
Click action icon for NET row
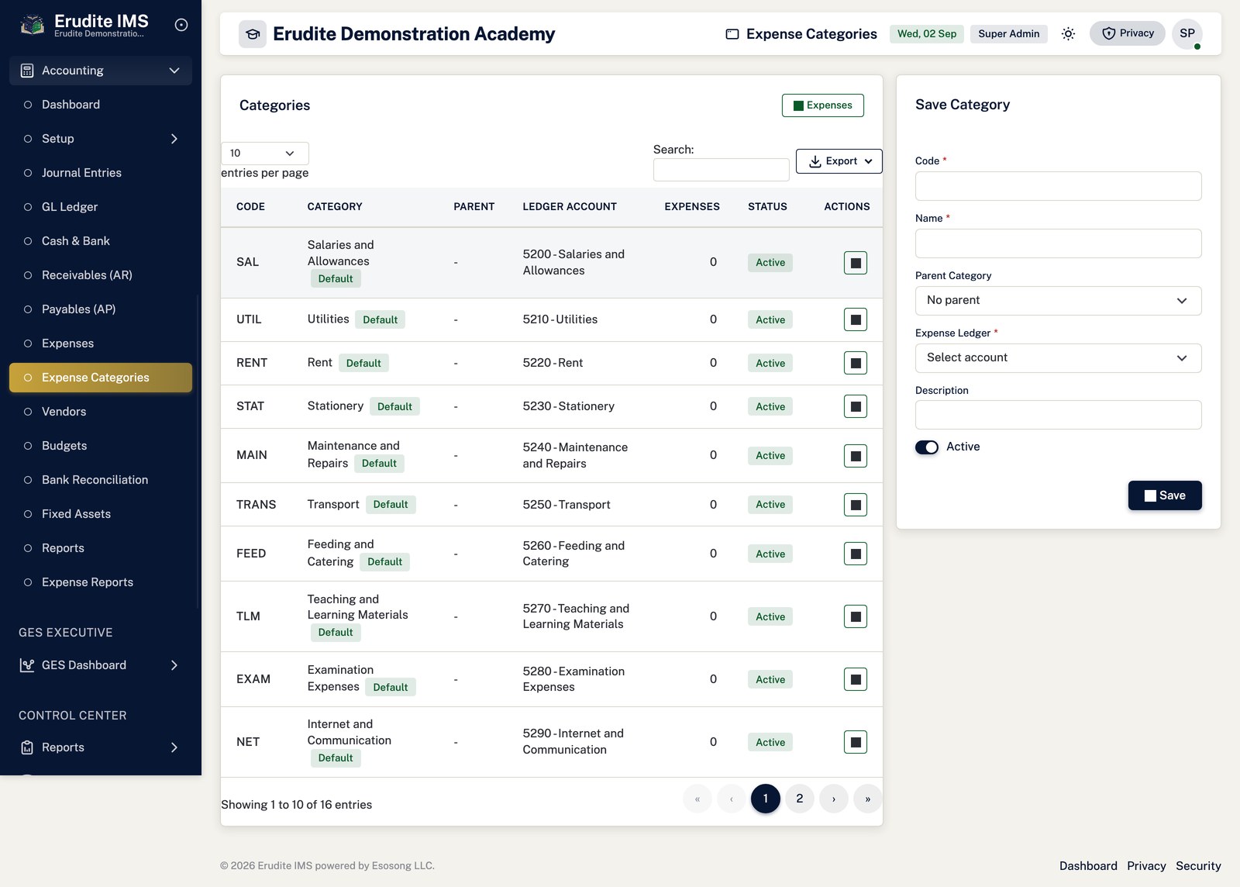(x=856, y=742)
